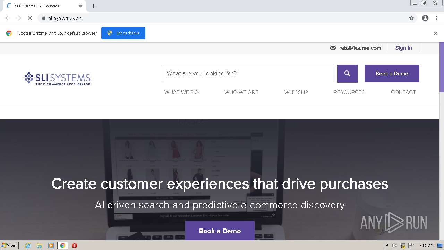Click Book a Demo on hero banner
This screenshot has height=250, width=444.
pos(220,231)
